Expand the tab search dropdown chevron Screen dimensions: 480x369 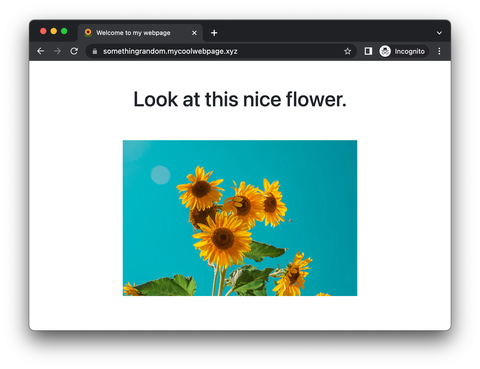439,33
